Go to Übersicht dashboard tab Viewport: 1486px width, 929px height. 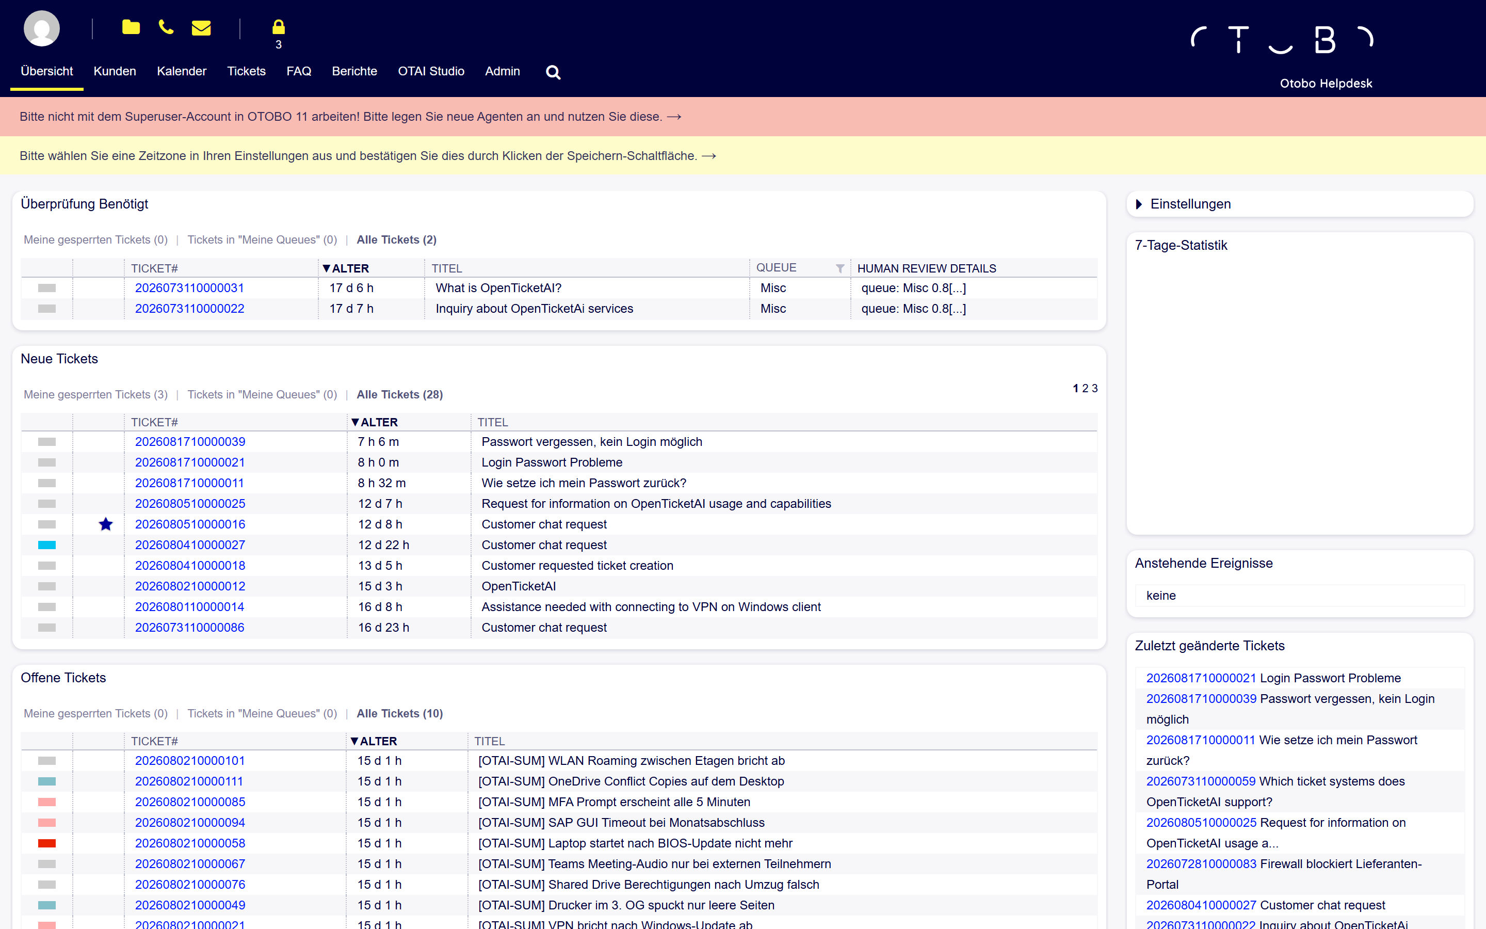point(46,71)
